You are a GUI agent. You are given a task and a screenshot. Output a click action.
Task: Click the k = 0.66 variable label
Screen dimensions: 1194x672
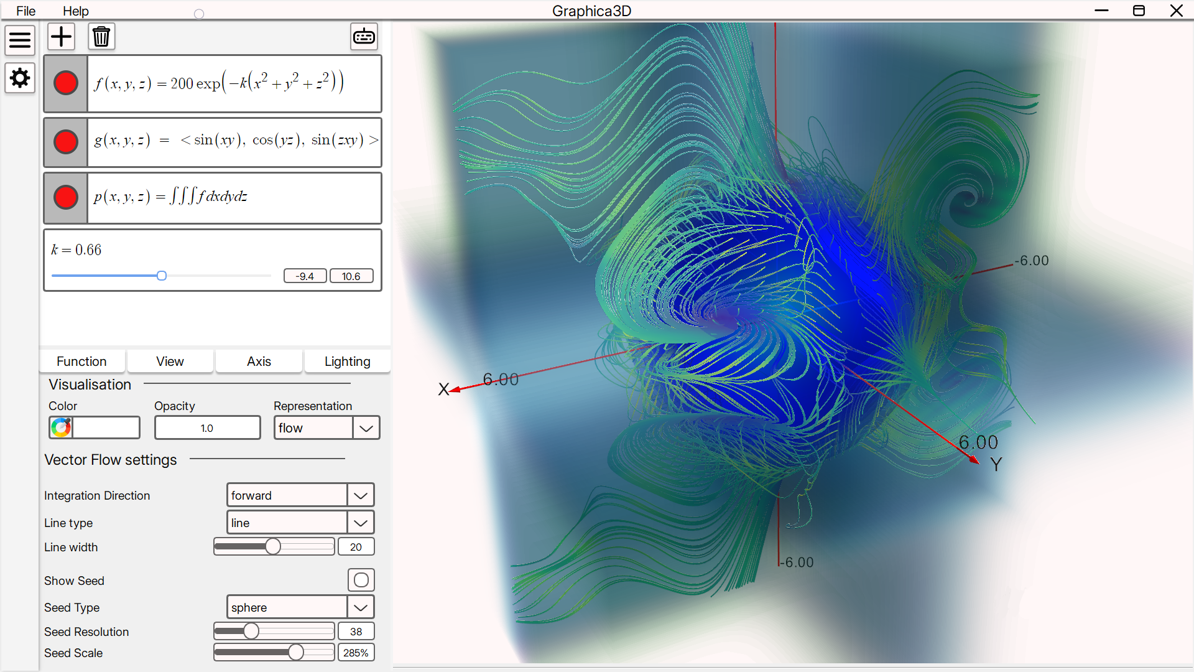76,250
